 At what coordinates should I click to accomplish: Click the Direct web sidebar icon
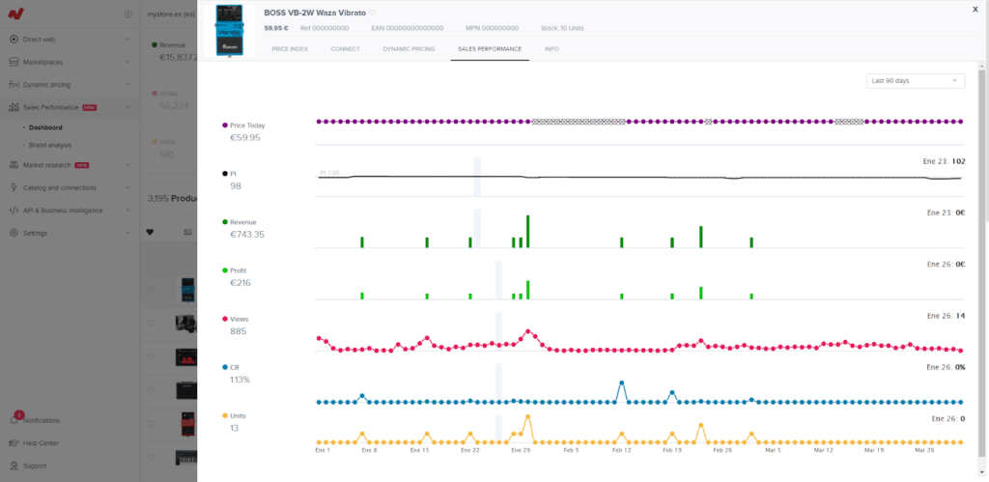pos(14,39)
